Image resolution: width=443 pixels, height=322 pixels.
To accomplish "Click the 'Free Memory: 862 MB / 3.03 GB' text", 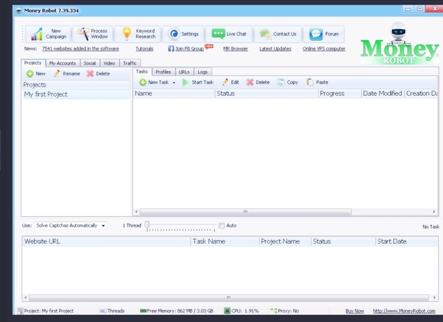I will pos(180,311).
